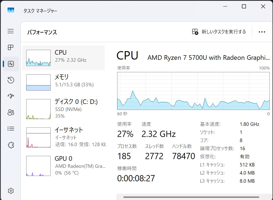The height and width of the screenshot is (200, 273).
Task: Click the CPU sidebar graph thumbnail
Action: (38, 58)
